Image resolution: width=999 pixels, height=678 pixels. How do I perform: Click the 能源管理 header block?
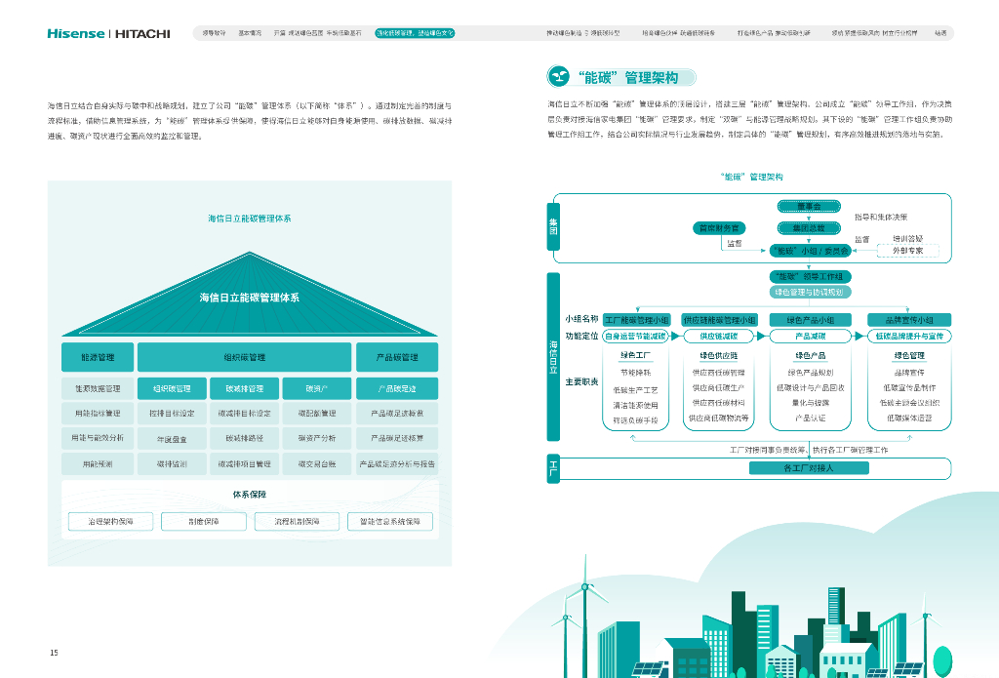tap(98, 357)
